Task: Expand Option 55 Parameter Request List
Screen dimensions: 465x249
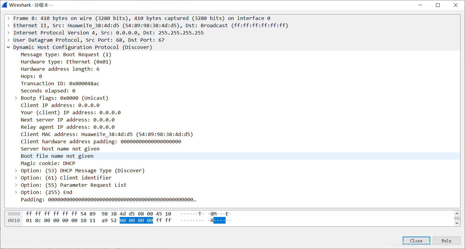Action: pos(16,185)
